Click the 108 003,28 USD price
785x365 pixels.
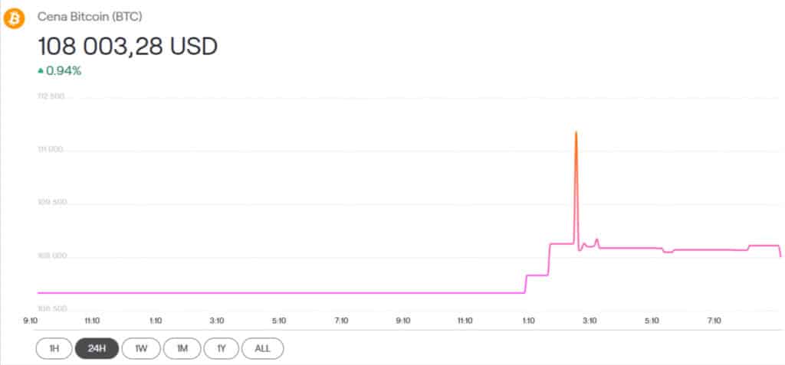click(127, 46)
